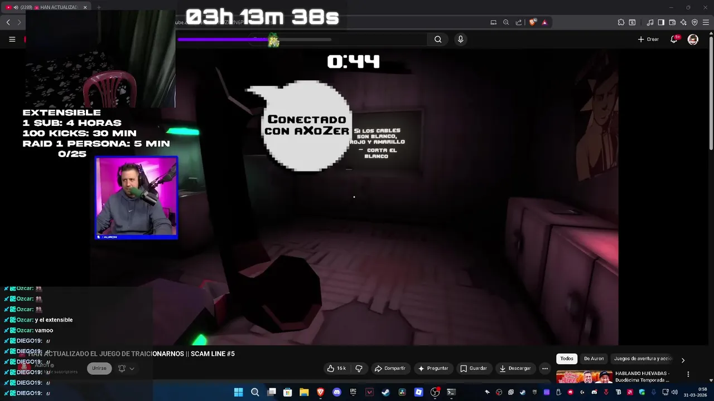Open the Windows Start menu
Viewport: 714px width, 401px height.
(x=239, y=392)
